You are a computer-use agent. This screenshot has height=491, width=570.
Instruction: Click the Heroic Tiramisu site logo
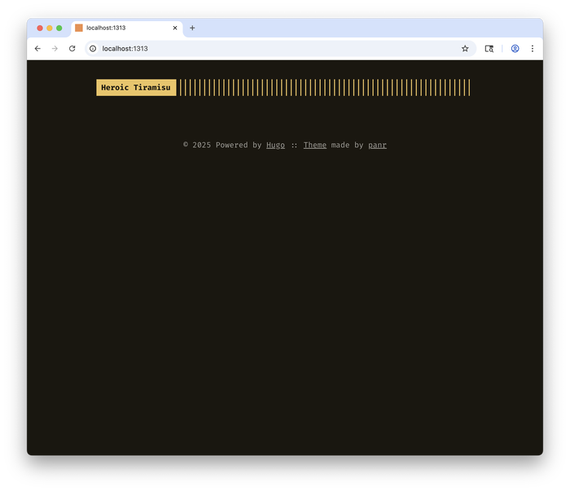point(136,88)
